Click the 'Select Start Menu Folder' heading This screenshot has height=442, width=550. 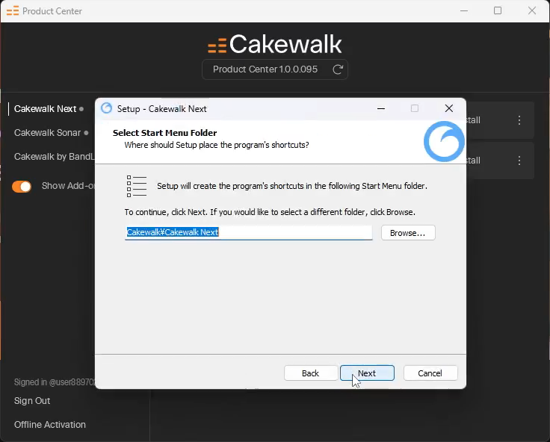[165, 133]
